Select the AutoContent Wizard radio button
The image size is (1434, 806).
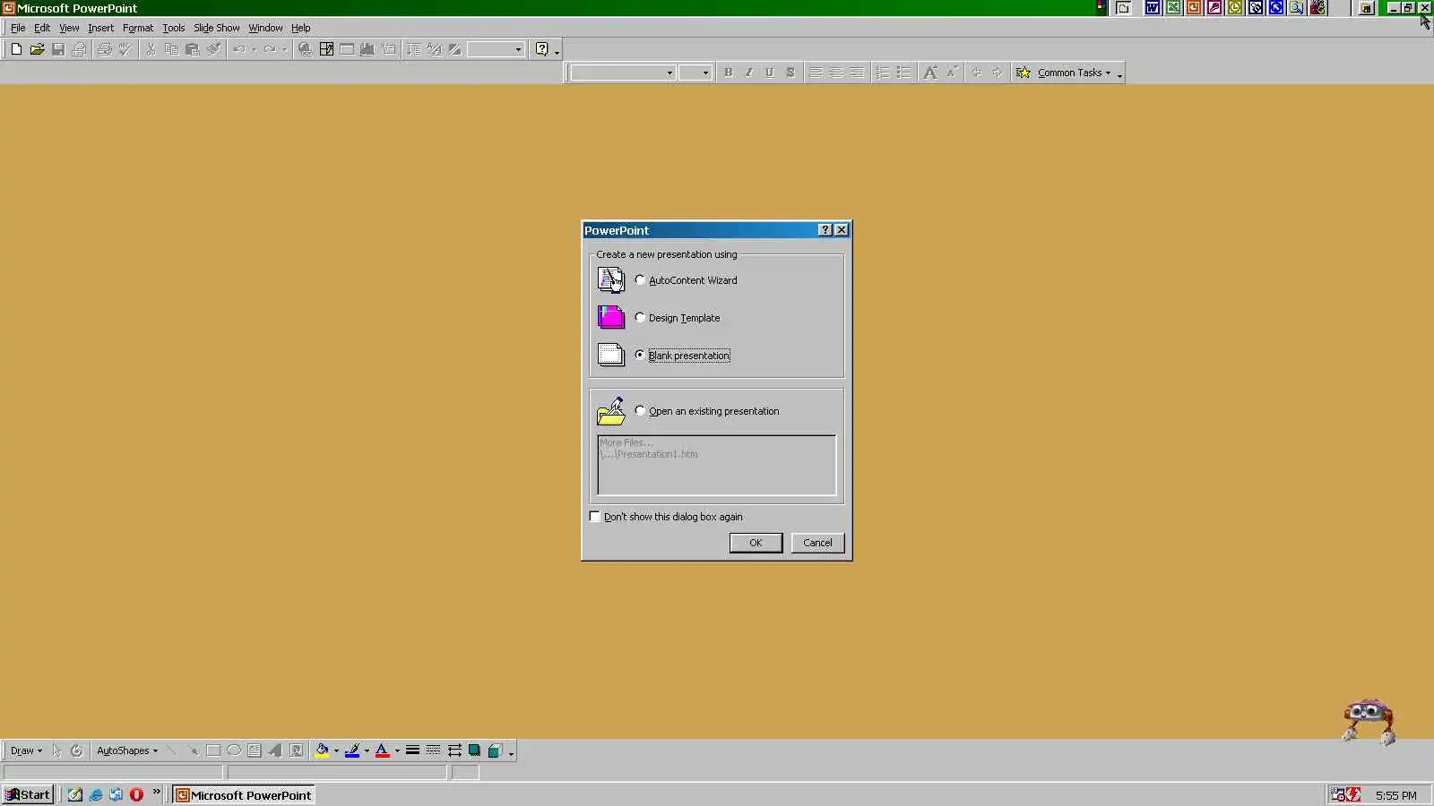[640, 280]
